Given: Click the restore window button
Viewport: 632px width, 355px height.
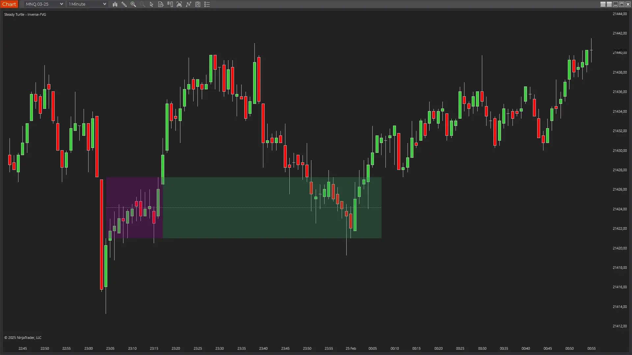Looking at the screenshot, I should (622, 4).
